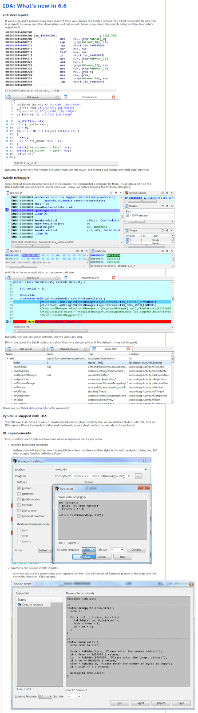Screen dimensions: 198x713
Task: Click the Save button in Execute script
Action: 181,703
